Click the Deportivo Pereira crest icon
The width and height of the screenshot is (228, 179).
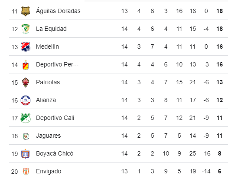tap(26, 65)
